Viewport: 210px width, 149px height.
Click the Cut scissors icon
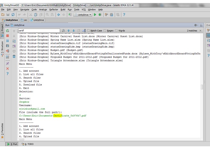[x=31, y=15]
